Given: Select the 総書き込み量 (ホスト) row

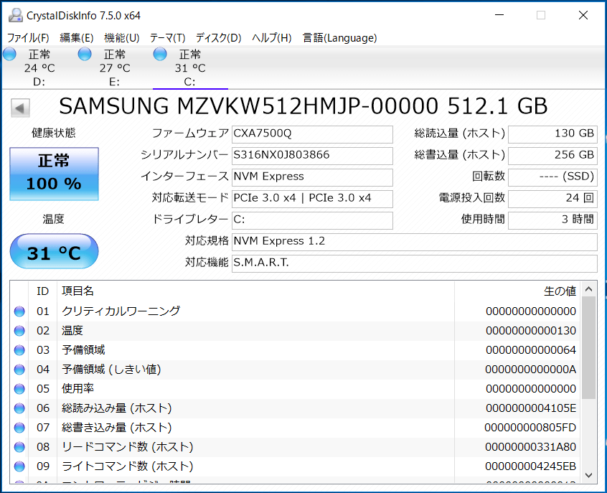Looking at the screenshot, I should coord(295,428).
